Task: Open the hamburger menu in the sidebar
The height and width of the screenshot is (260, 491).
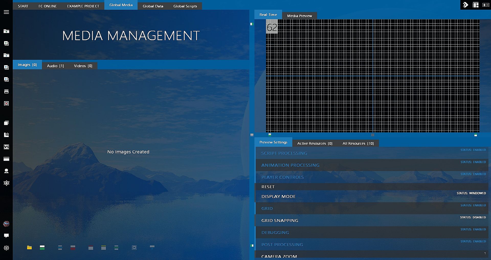Action: [x=6, y=12]
